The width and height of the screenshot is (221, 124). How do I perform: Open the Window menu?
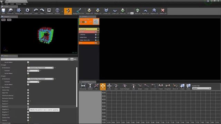point(18,4)
